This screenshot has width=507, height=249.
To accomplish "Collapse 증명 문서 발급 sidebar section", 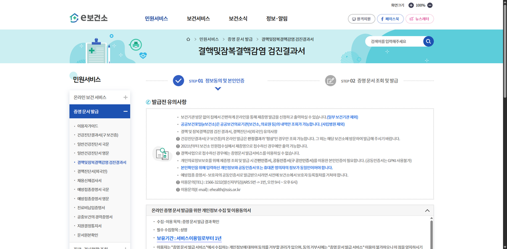I will coord(125,112).
